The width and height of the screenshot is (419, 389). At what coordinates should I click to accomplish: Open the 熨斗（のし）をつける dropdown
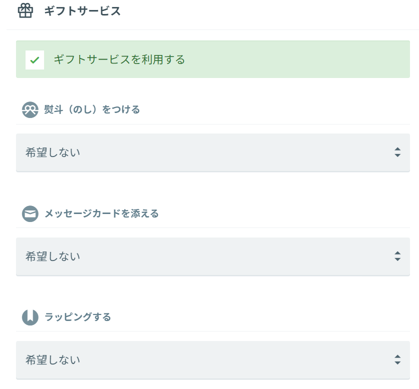[x=213, y=152]
